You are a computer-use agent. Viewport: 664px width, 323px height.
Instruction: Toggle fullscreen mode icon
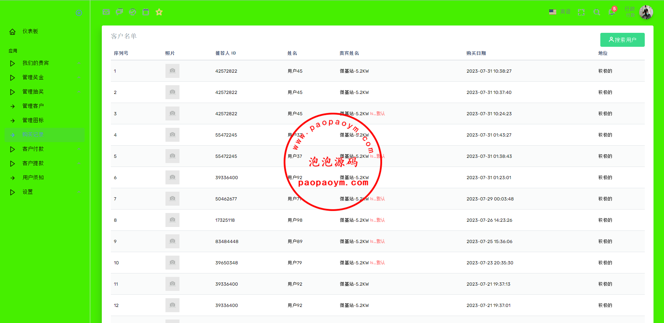tap(581, 12)
